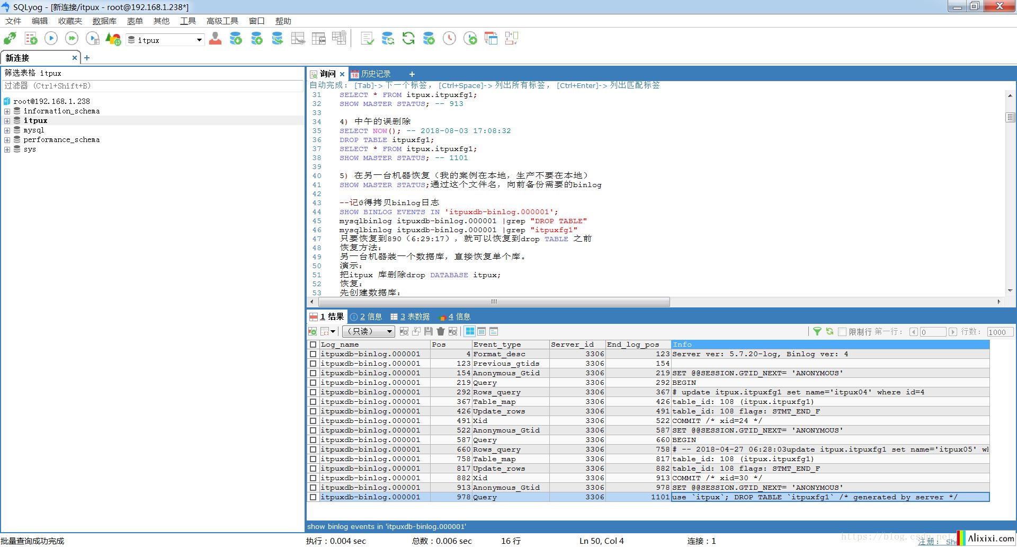Open the scheduled backup clock icon
This screenshot has height=547, width=1017.
coord(449,39)
